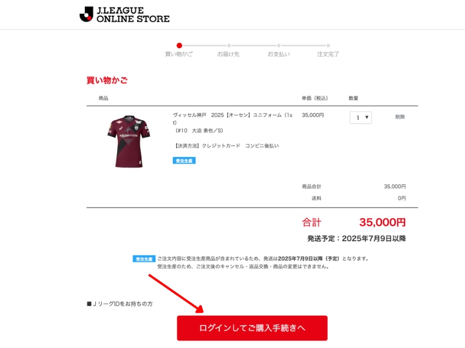Expand the quantity dropdown showing 1
Image resolution: width=465 pixels, height=348 pixels.
tap(360, 118)
